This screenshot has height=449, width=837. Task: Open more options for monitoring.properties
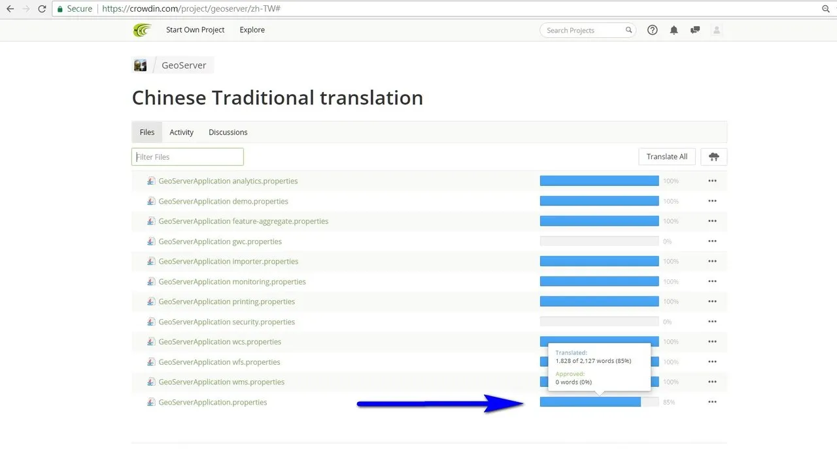pos(713,281)
